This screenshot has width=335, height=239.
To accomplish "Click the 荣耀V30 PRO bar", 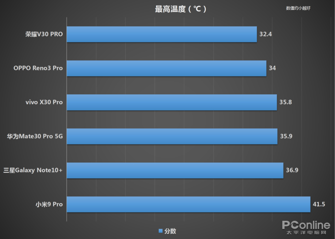I will click(x=162, y=34).
